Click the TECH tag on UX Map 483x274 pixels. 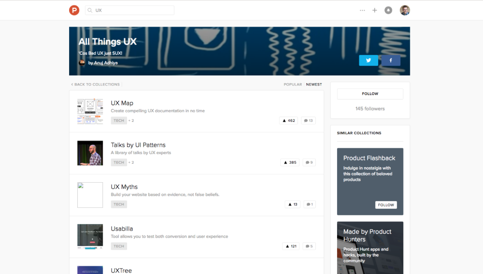click(119, 120)
